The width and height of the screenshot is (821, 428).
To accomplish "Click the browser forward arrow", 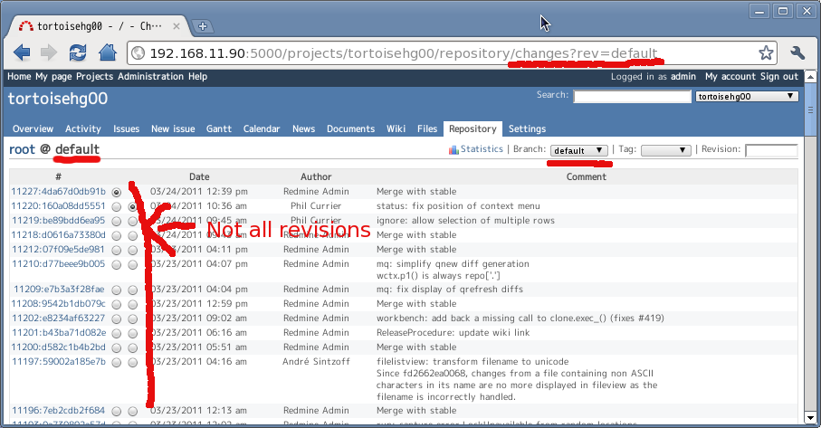I will (49, 52).
